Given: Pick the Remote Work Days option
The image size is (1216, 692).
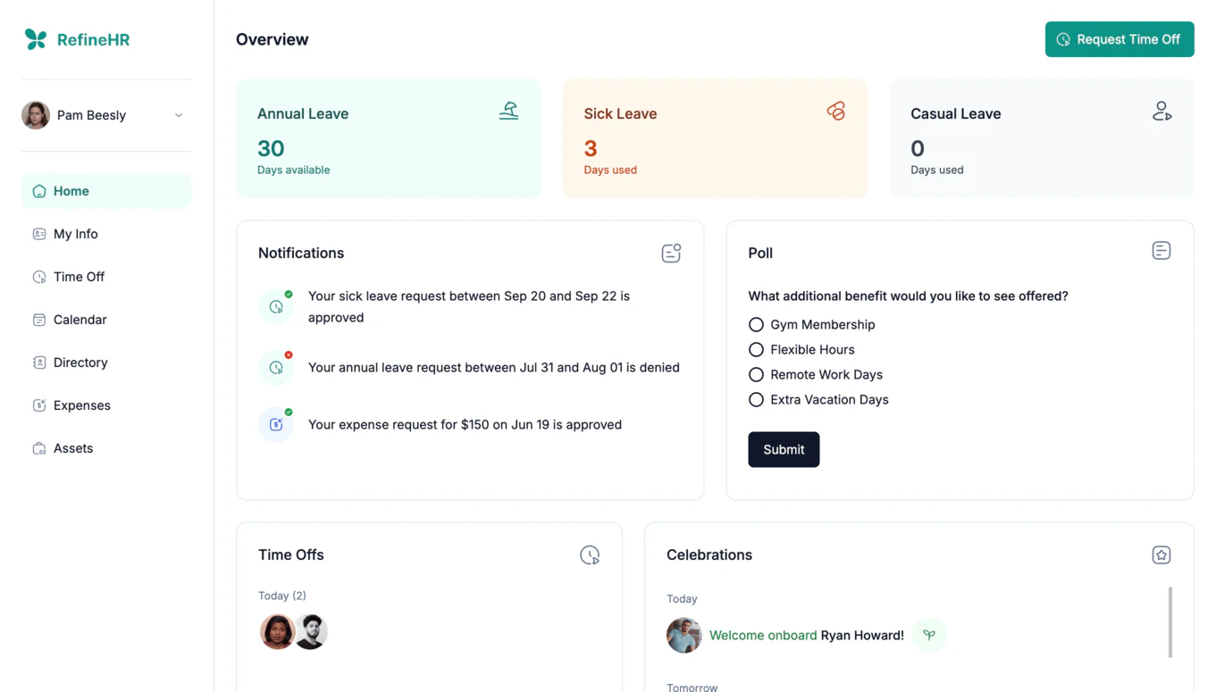Looking at the screenshot, I should click(756, 375).
